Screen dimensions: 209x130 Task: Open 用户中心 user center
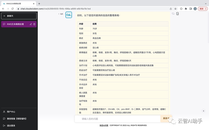click(x=19, y=112)
